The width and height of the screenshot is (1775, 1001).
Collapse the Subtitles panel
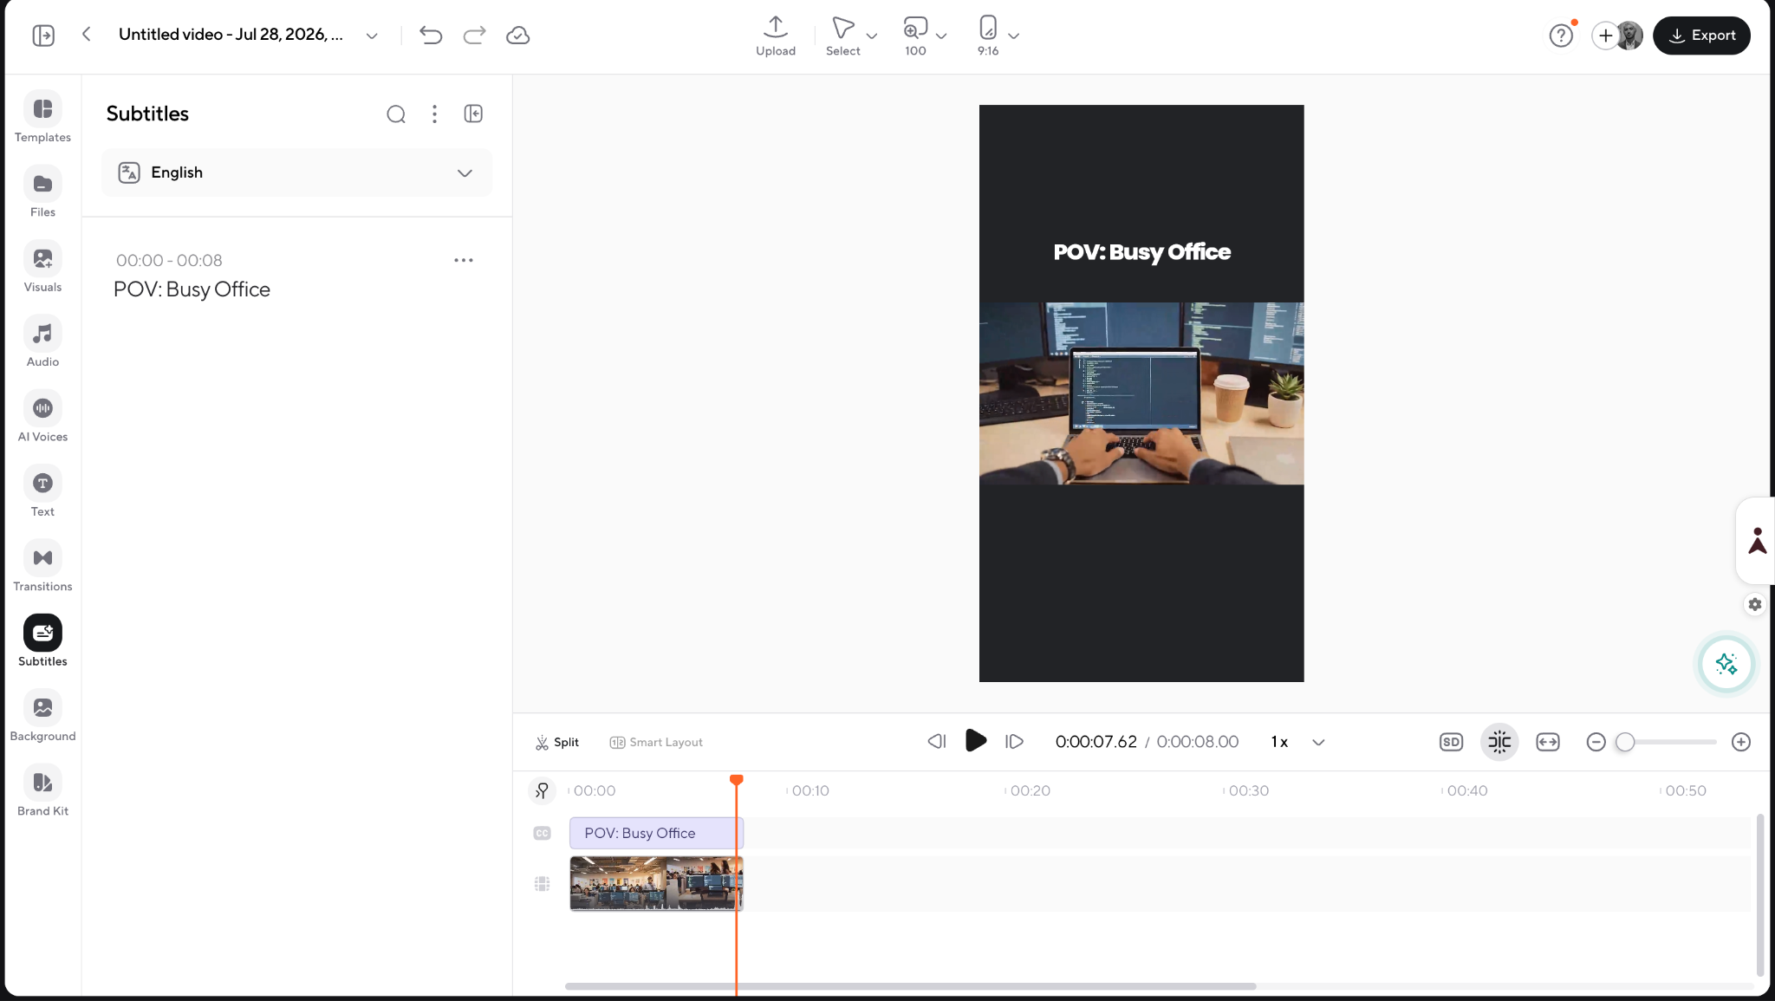point(473,114)
